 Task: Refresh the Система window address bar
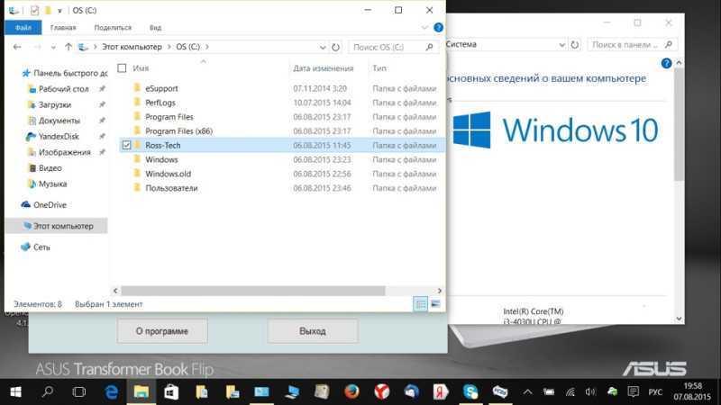(x=575, y=44)
